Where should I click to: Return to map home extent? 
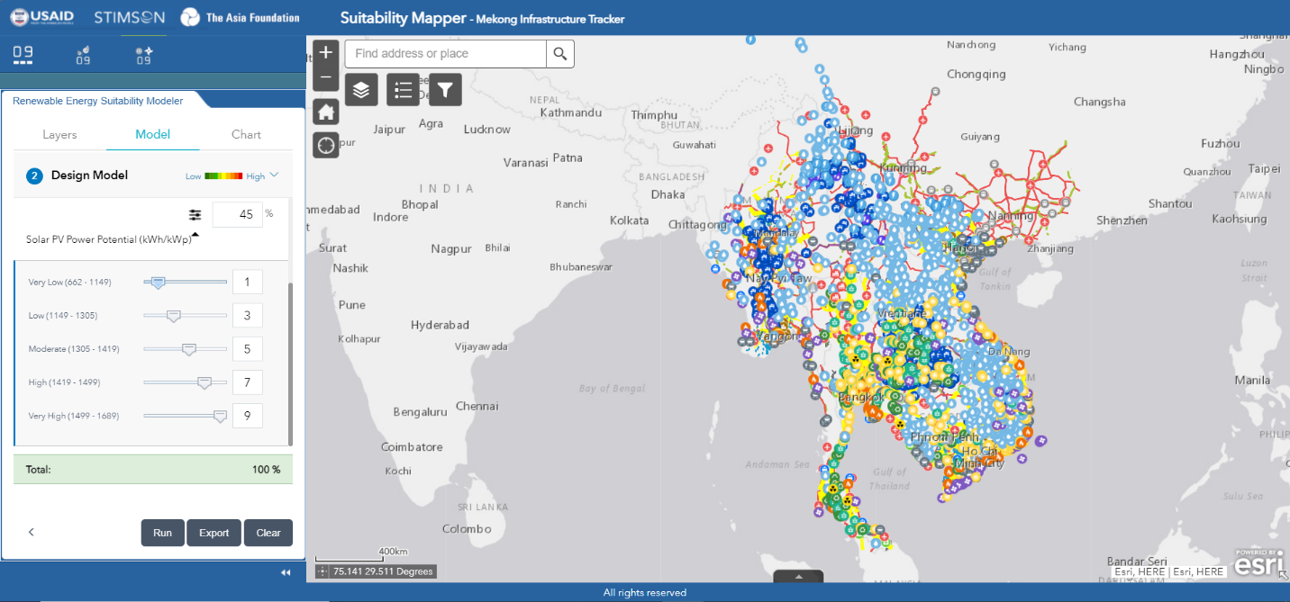[326, 112]
